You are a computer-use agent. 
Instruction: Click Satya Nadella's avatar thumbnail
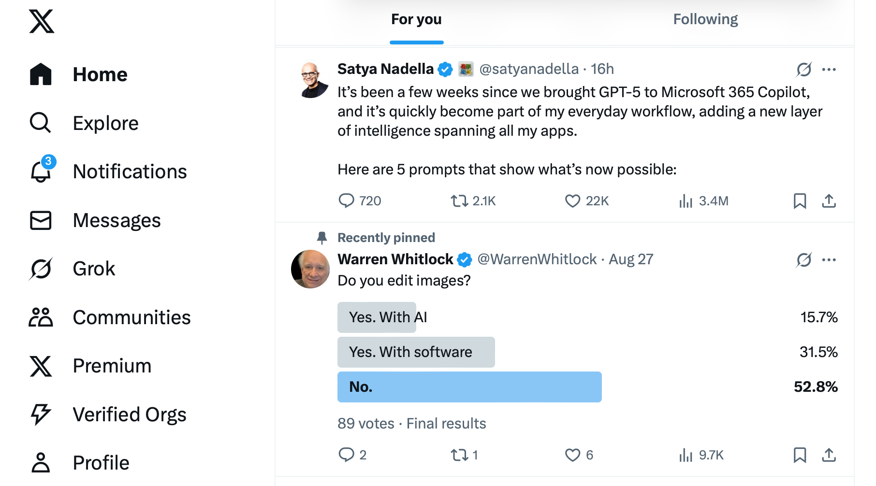pos(310,79)
